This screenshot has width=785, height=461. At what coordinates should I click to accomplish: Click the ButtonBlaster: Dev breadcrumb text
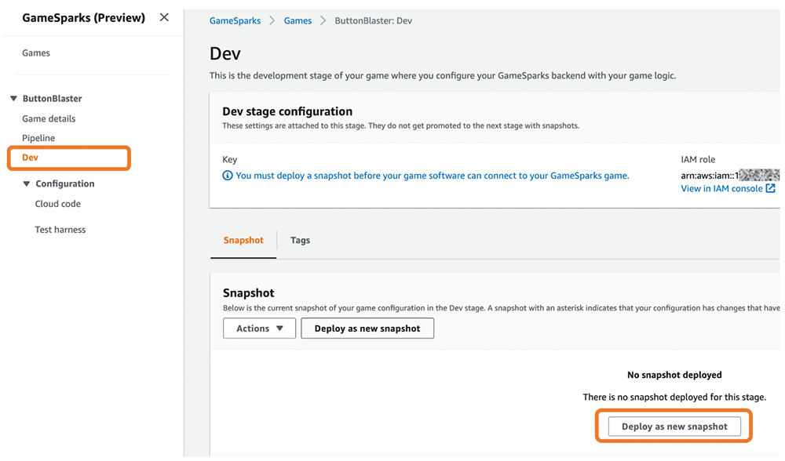(x=374, y=21)
